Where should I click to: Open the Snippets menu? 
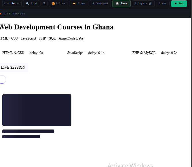(x=143, y=3)
